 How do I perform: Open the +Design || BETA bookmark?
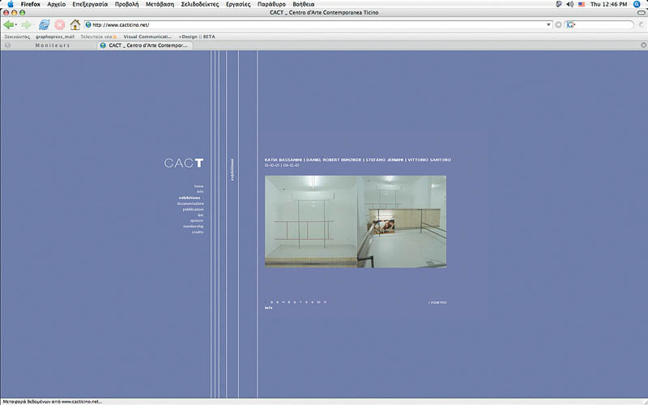tap(197, 36)
